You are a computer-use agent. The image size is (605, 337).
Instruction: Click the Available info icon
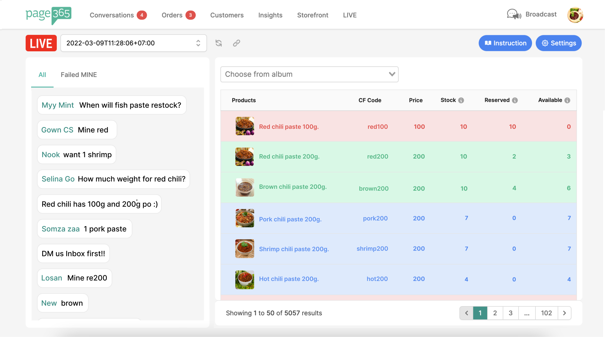click(x=567, y=100)
